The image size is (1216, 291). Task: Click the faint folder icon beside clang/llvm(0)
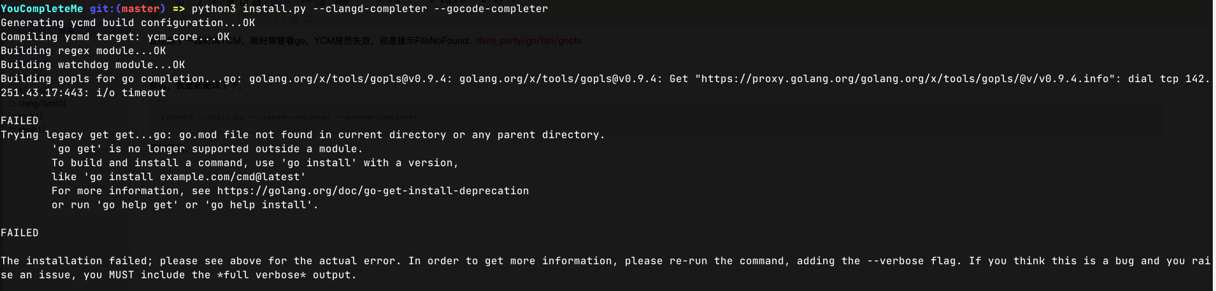[12, 103]
